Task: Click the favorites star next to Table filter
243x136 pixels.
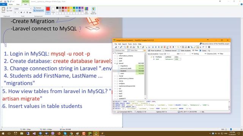Action: pyautogui.click(x=145, y=51)
